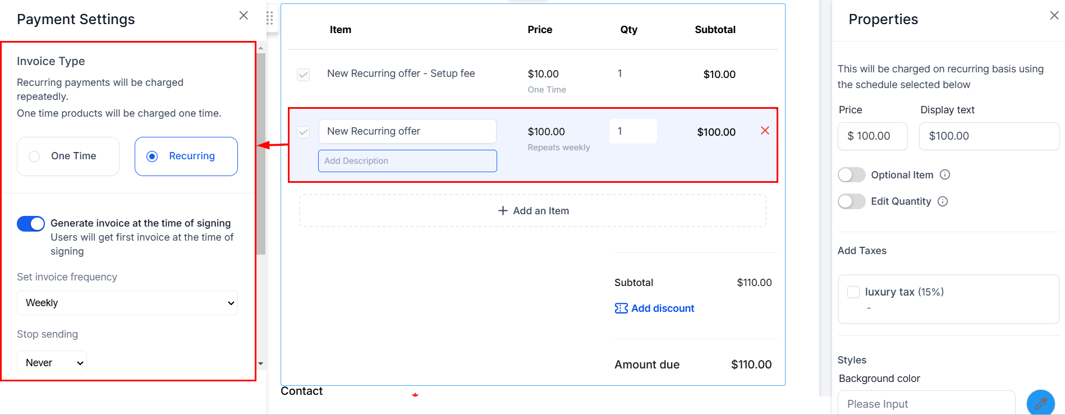The width and height of the screenshot is (1065, 415).
Task: Click the Optional Item info icon
Action: click(x=945, y=174)
